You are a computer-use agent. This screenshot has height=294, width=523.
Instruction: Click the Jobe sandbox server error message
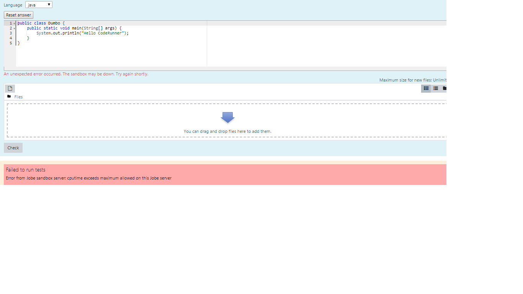tap(89, 178)
